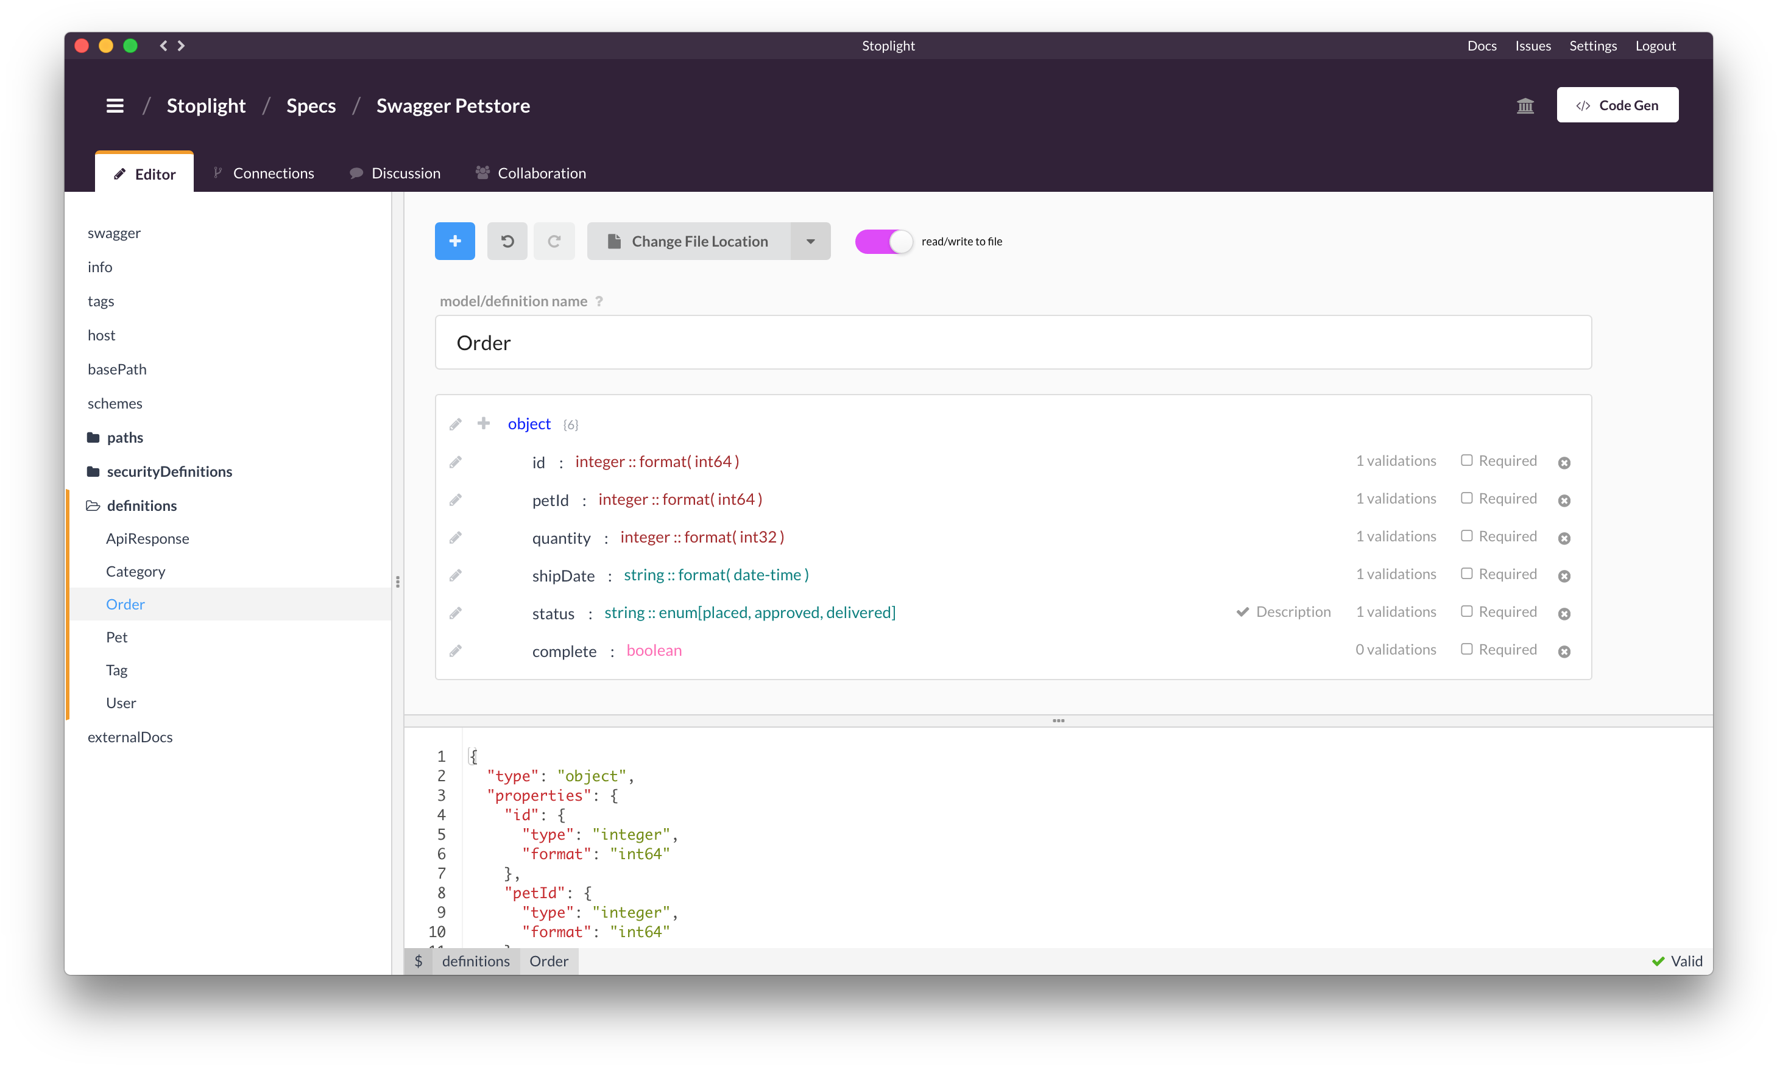Collapse the object type node
This screenshot has height=1065, width=1777.
529,423
